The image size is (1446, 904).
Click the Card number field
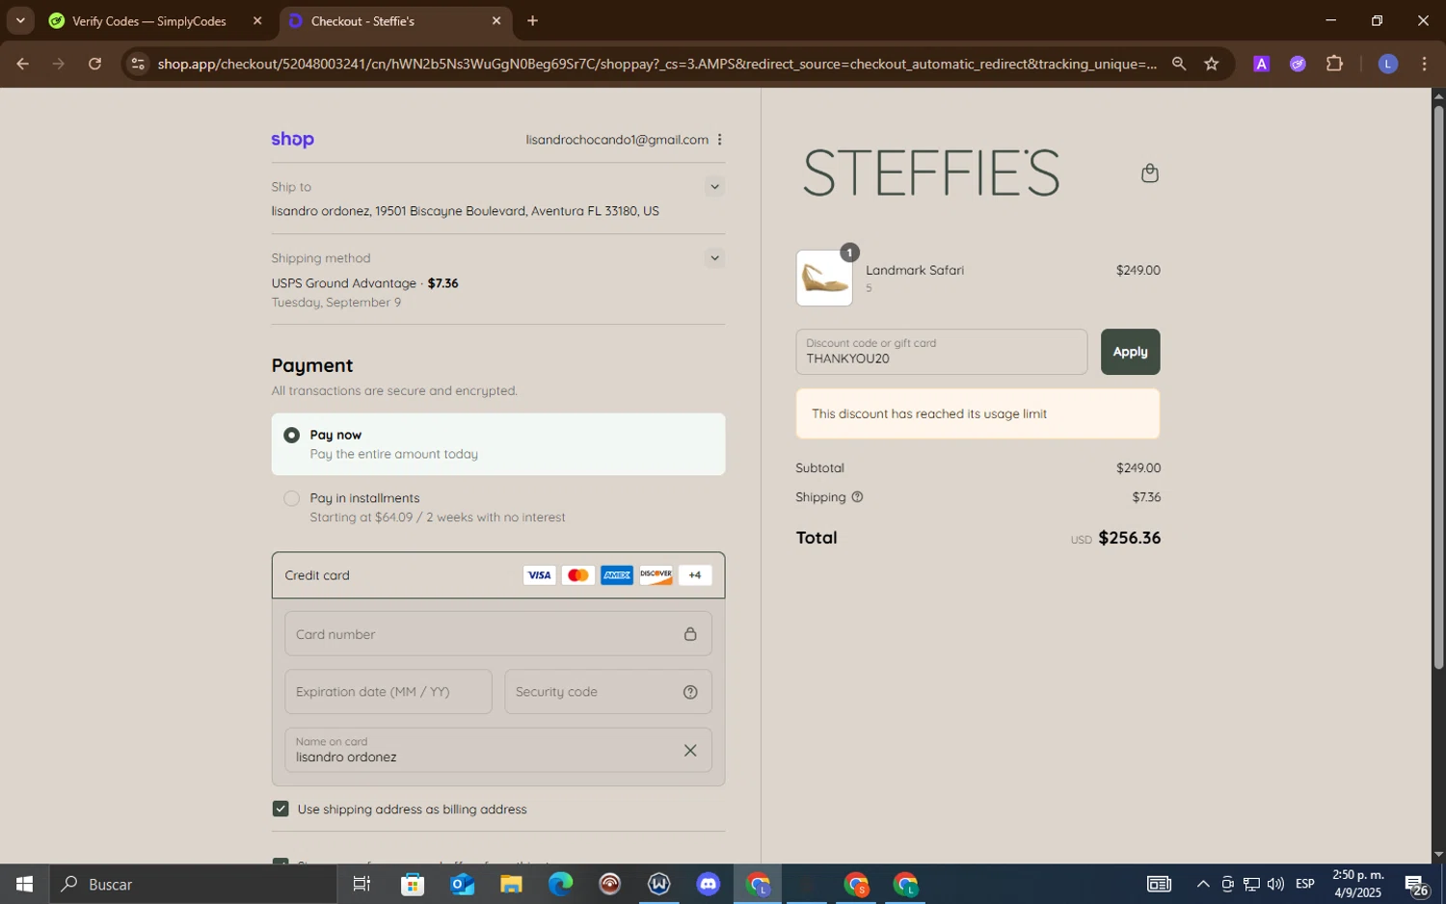click(x=497, y=634)
